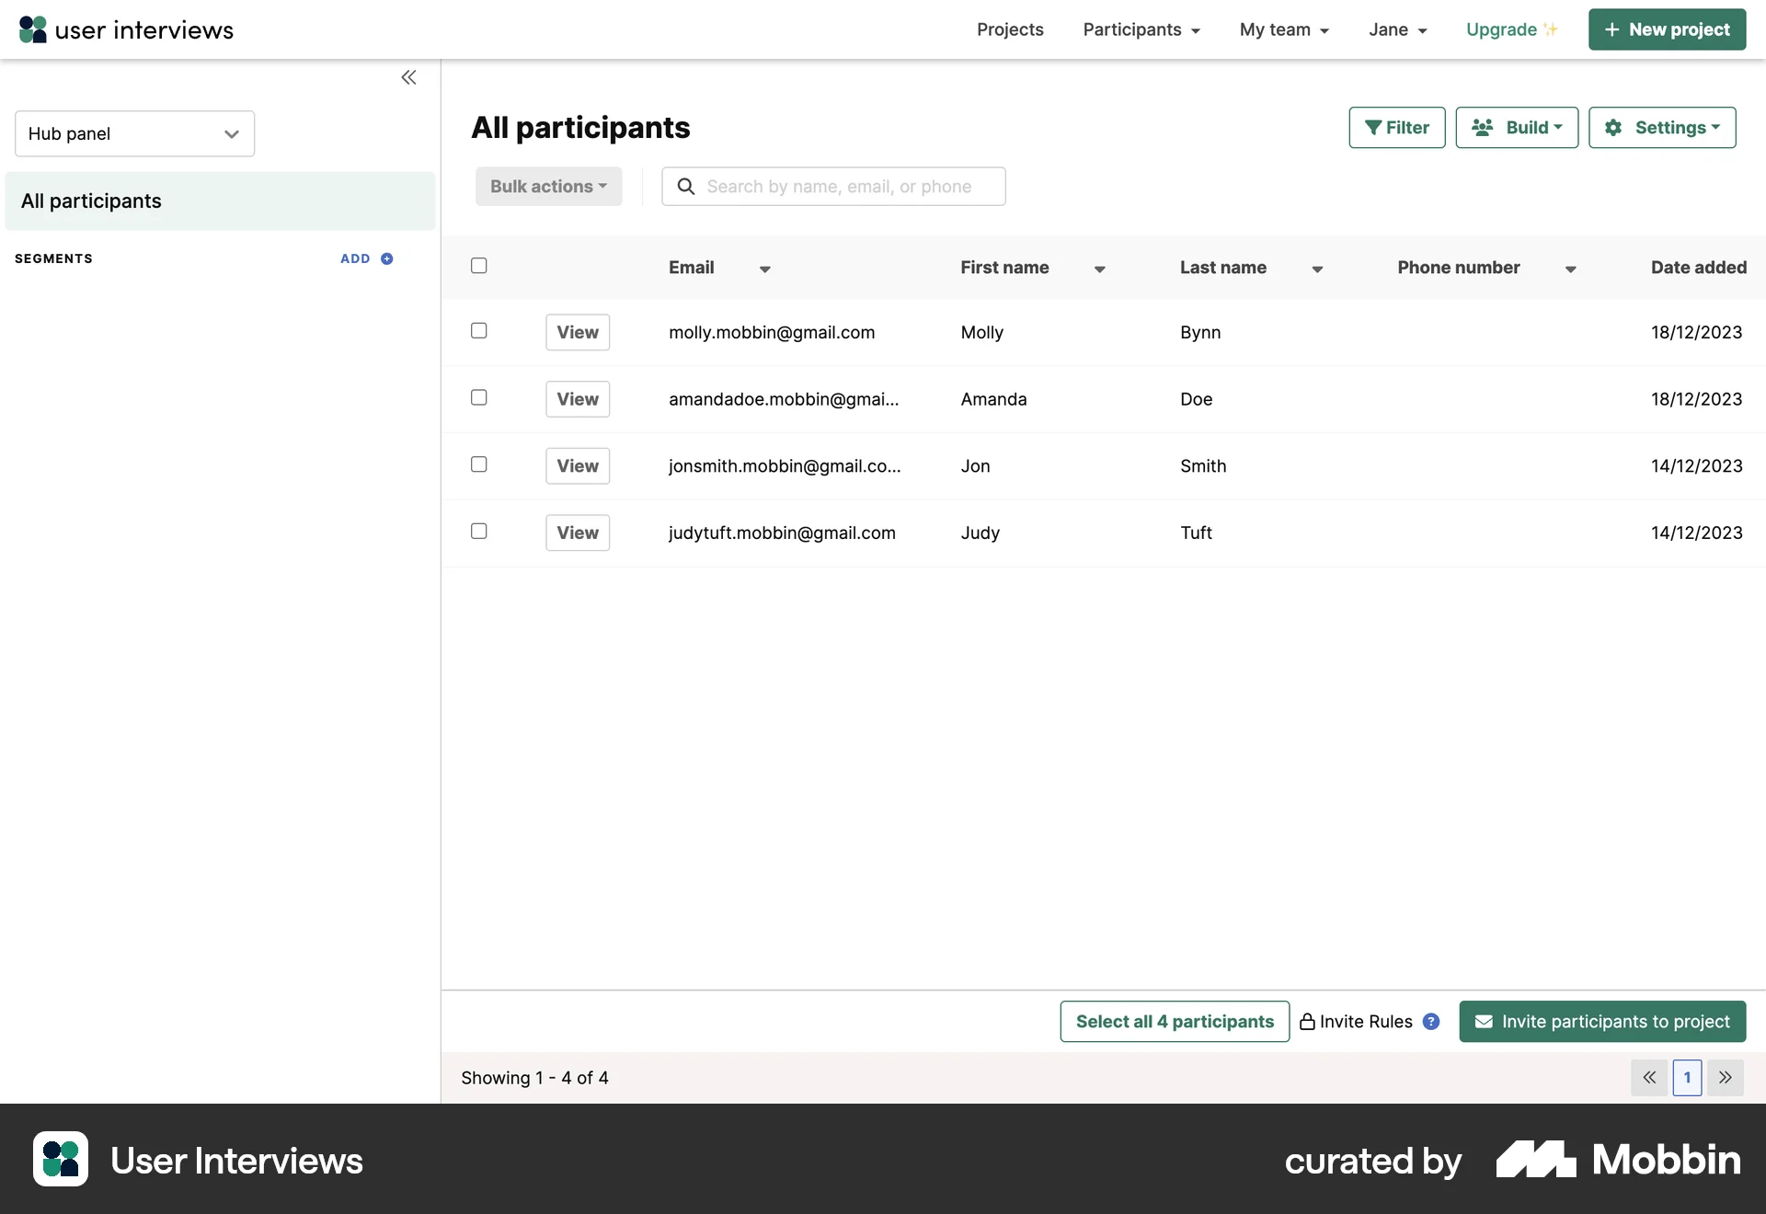Click Select all 4 participants

(x=1175, y=1021)
